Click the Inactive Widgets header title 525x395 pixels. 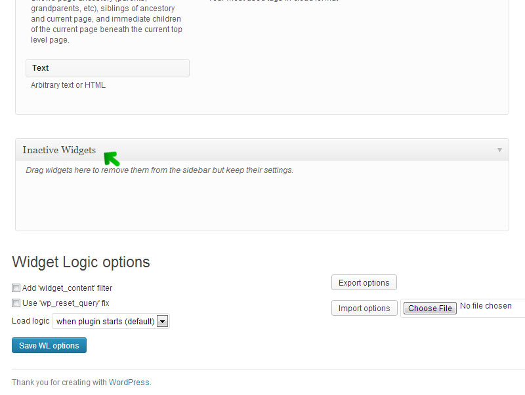pyautogui.click(x=59, y=150)
